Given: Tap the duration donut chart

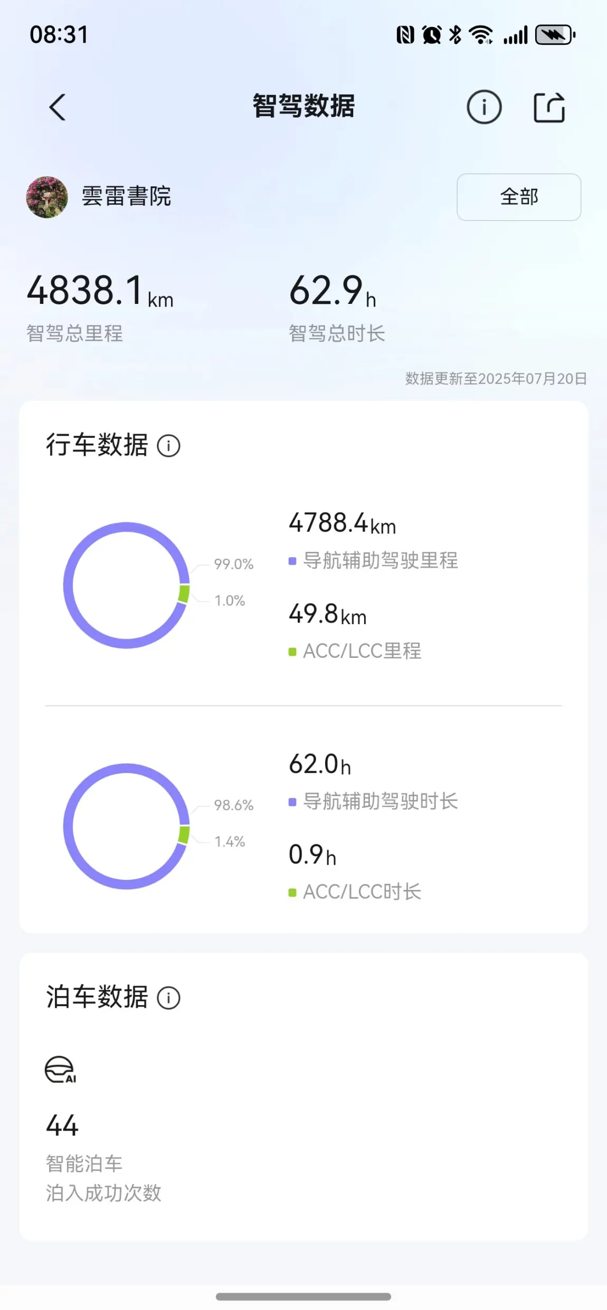Looking at the screenshot, I should pyautogui.click(x=127, y=826).
